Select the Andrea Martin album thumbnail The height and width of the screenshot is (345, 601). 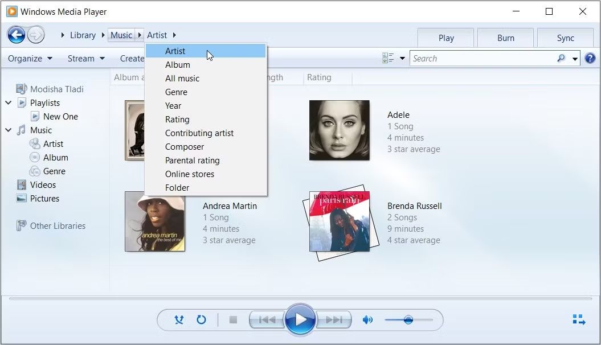tap(155, 221)
